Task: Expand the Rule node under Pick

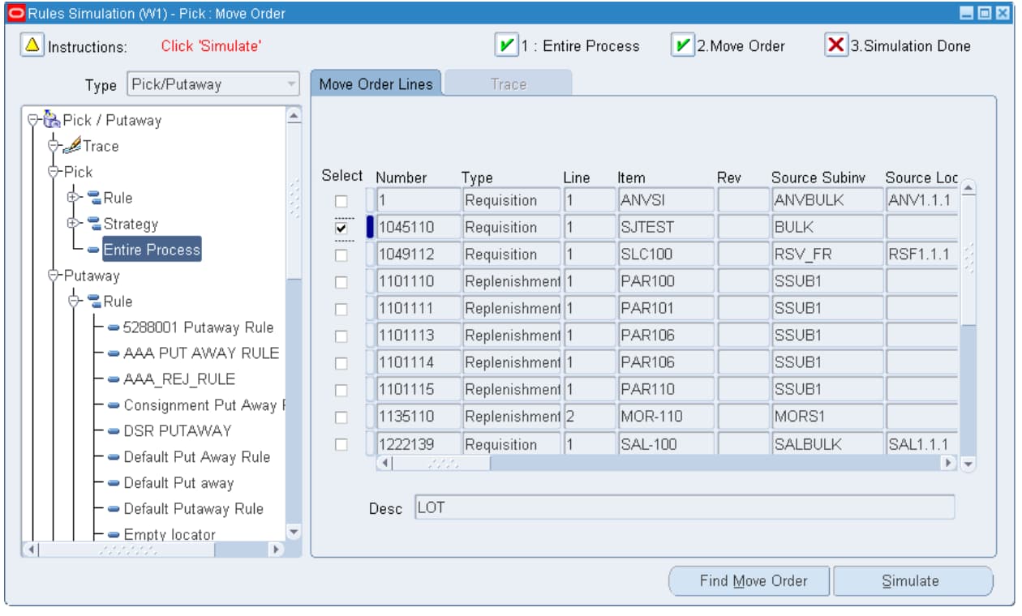Action: pyautogui.click(x=74, y=198)
